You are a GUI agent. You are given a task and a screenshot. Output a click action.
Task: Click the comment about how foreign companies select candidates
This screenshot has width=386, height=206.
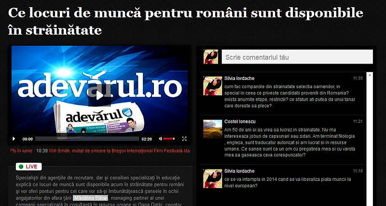point(290,96)
